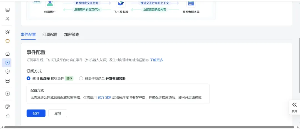Open the add member icon in sidebar
300x129 pixels.
[7, 19]
